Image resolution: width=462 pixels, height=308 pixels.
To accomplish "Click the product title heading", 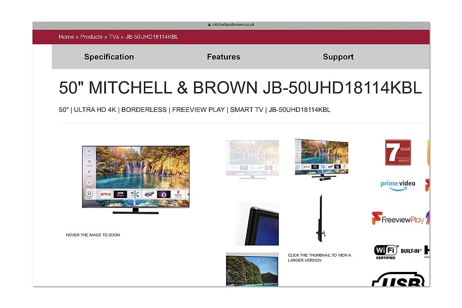I will point(240,88).
